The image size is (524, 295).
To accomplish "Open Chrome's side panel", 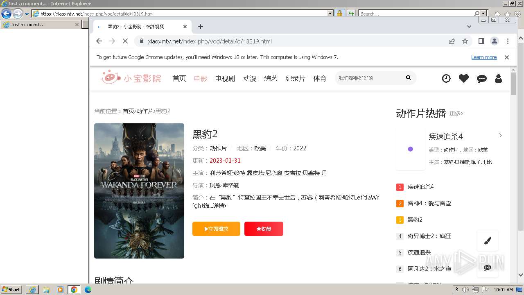I will coord(481,41).
